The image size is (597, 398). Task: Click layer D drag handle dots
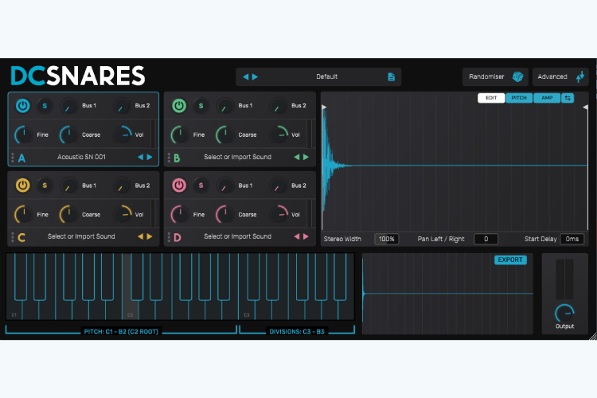[x=169, y=237]
